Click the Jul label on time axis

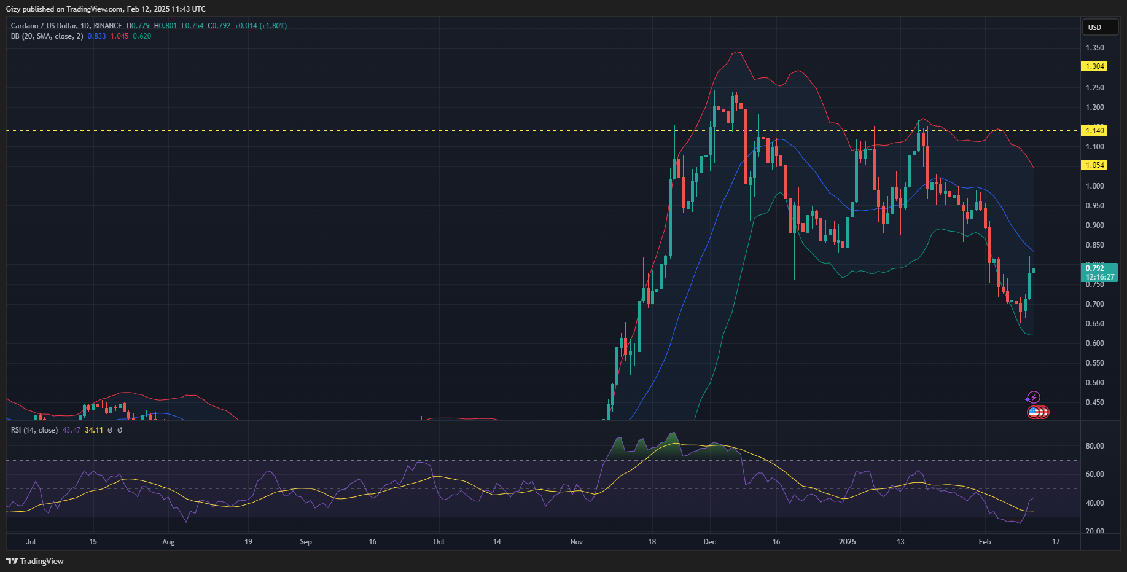[x=31, y=542]
